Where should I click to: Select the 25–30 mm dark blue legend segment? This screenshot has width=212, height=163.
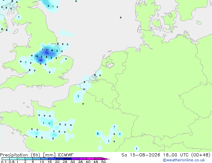point(67,159)
